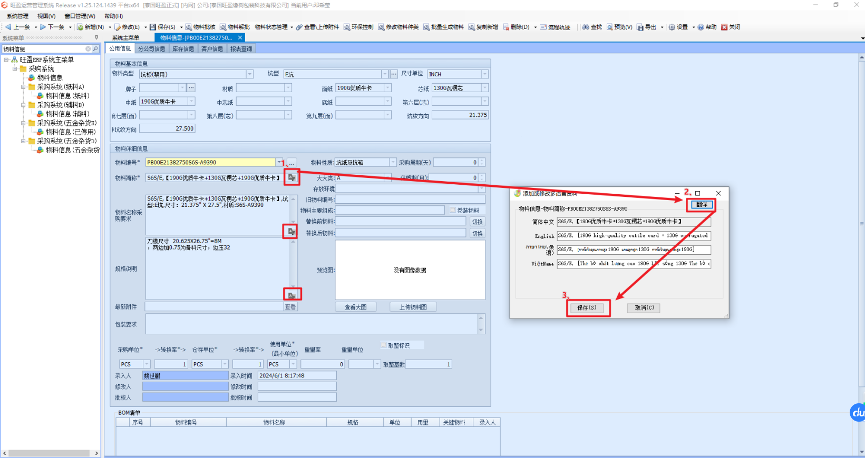Go to next record 下一条
The height and width of the screenshot is (458, 865).
[52, 27]
